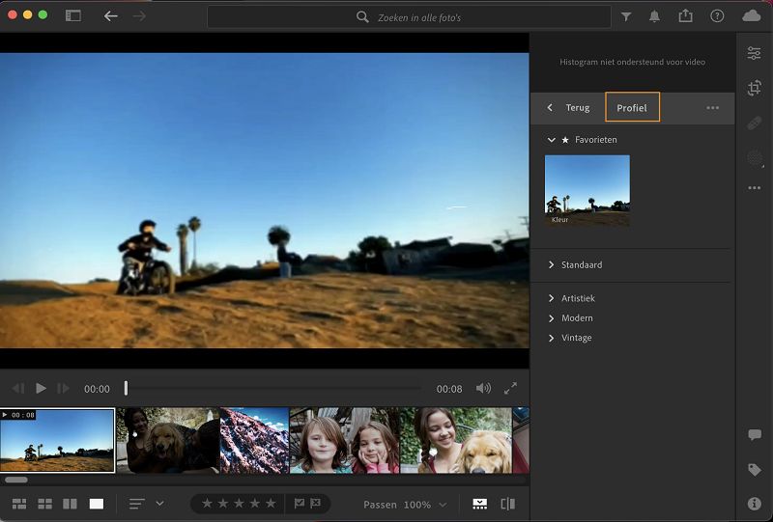This screenshot has height=522, width=773.
Task: Open the filter funnel icon
Action: tap(626, 16)
